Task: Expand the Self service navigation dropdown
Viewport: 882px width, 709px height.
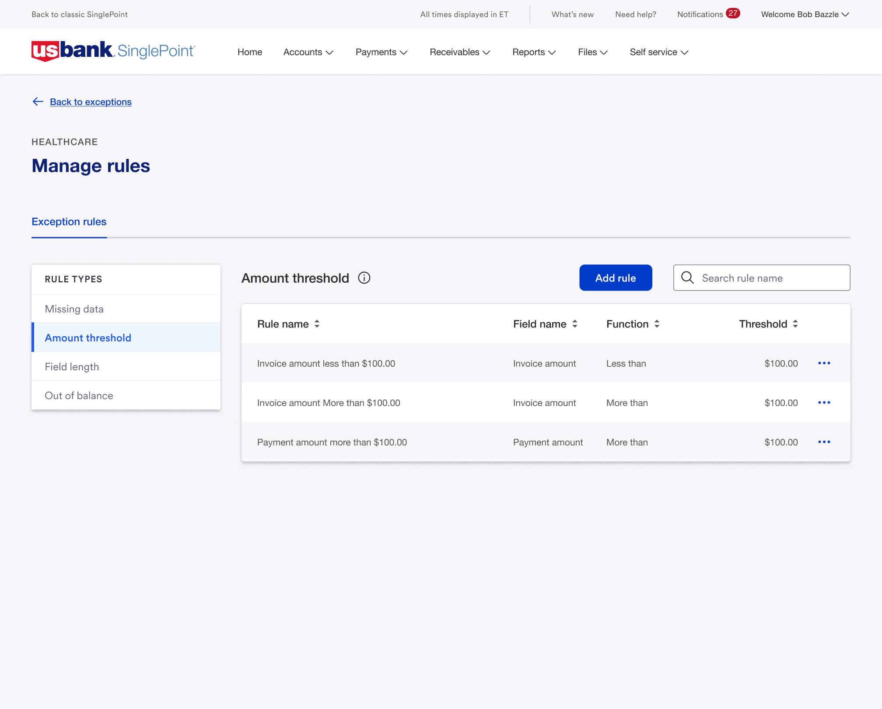Action: (658, 52)
